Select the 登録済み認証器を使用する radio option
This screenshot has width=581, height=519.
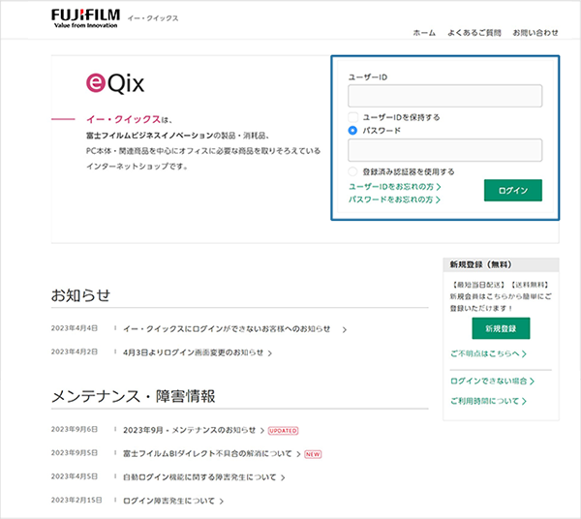pyautogui.click(x=352, y=171)
